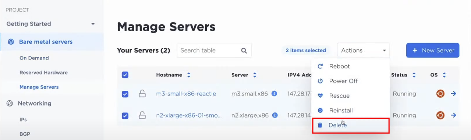Viewport: 471px width, 140px height.
Task: Toggle the select-all servers checkbox
Action: click(125, 75)
